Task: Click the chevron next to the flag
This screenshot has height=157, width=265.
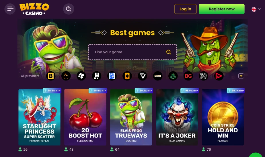Action: (x=260, y=9)
